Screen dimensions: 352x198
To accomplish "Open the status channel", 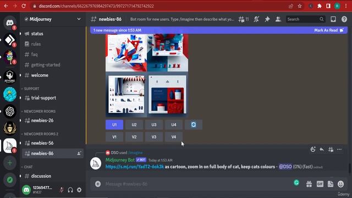I will [53, 34].
